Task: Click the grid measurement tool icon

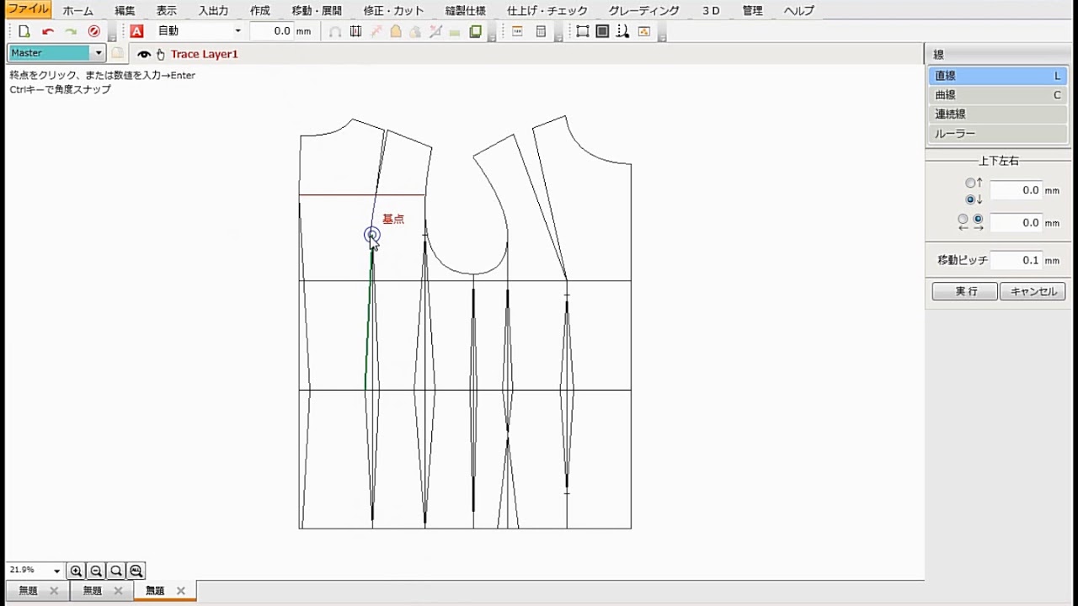Action: click(355, 32)
